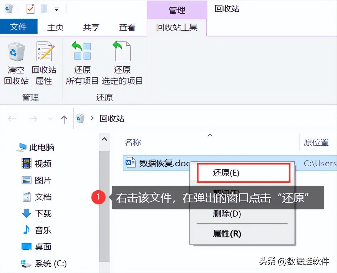Go back with the back arrow
Viewport: 337px width, 273px height.
12,119
